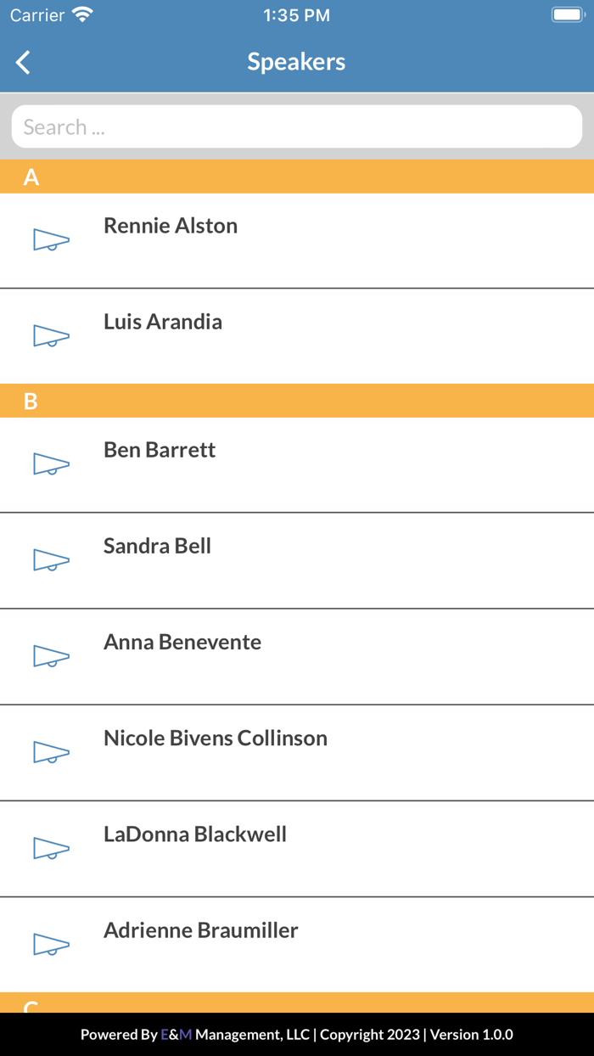Click megaphone icon beside Luis Arandia
This screenshot has height=1056, width=594.
(51, 336)
